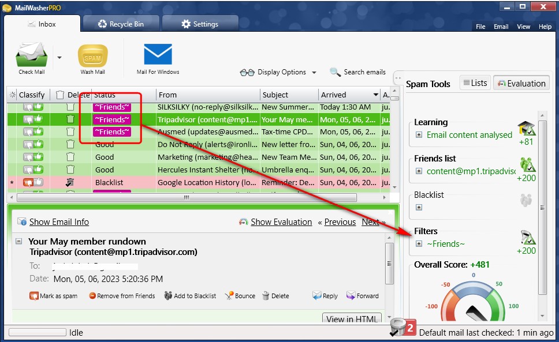Tick delete checkbox for Marketing email
Screen dimensions: 559x342
(70, 157)
